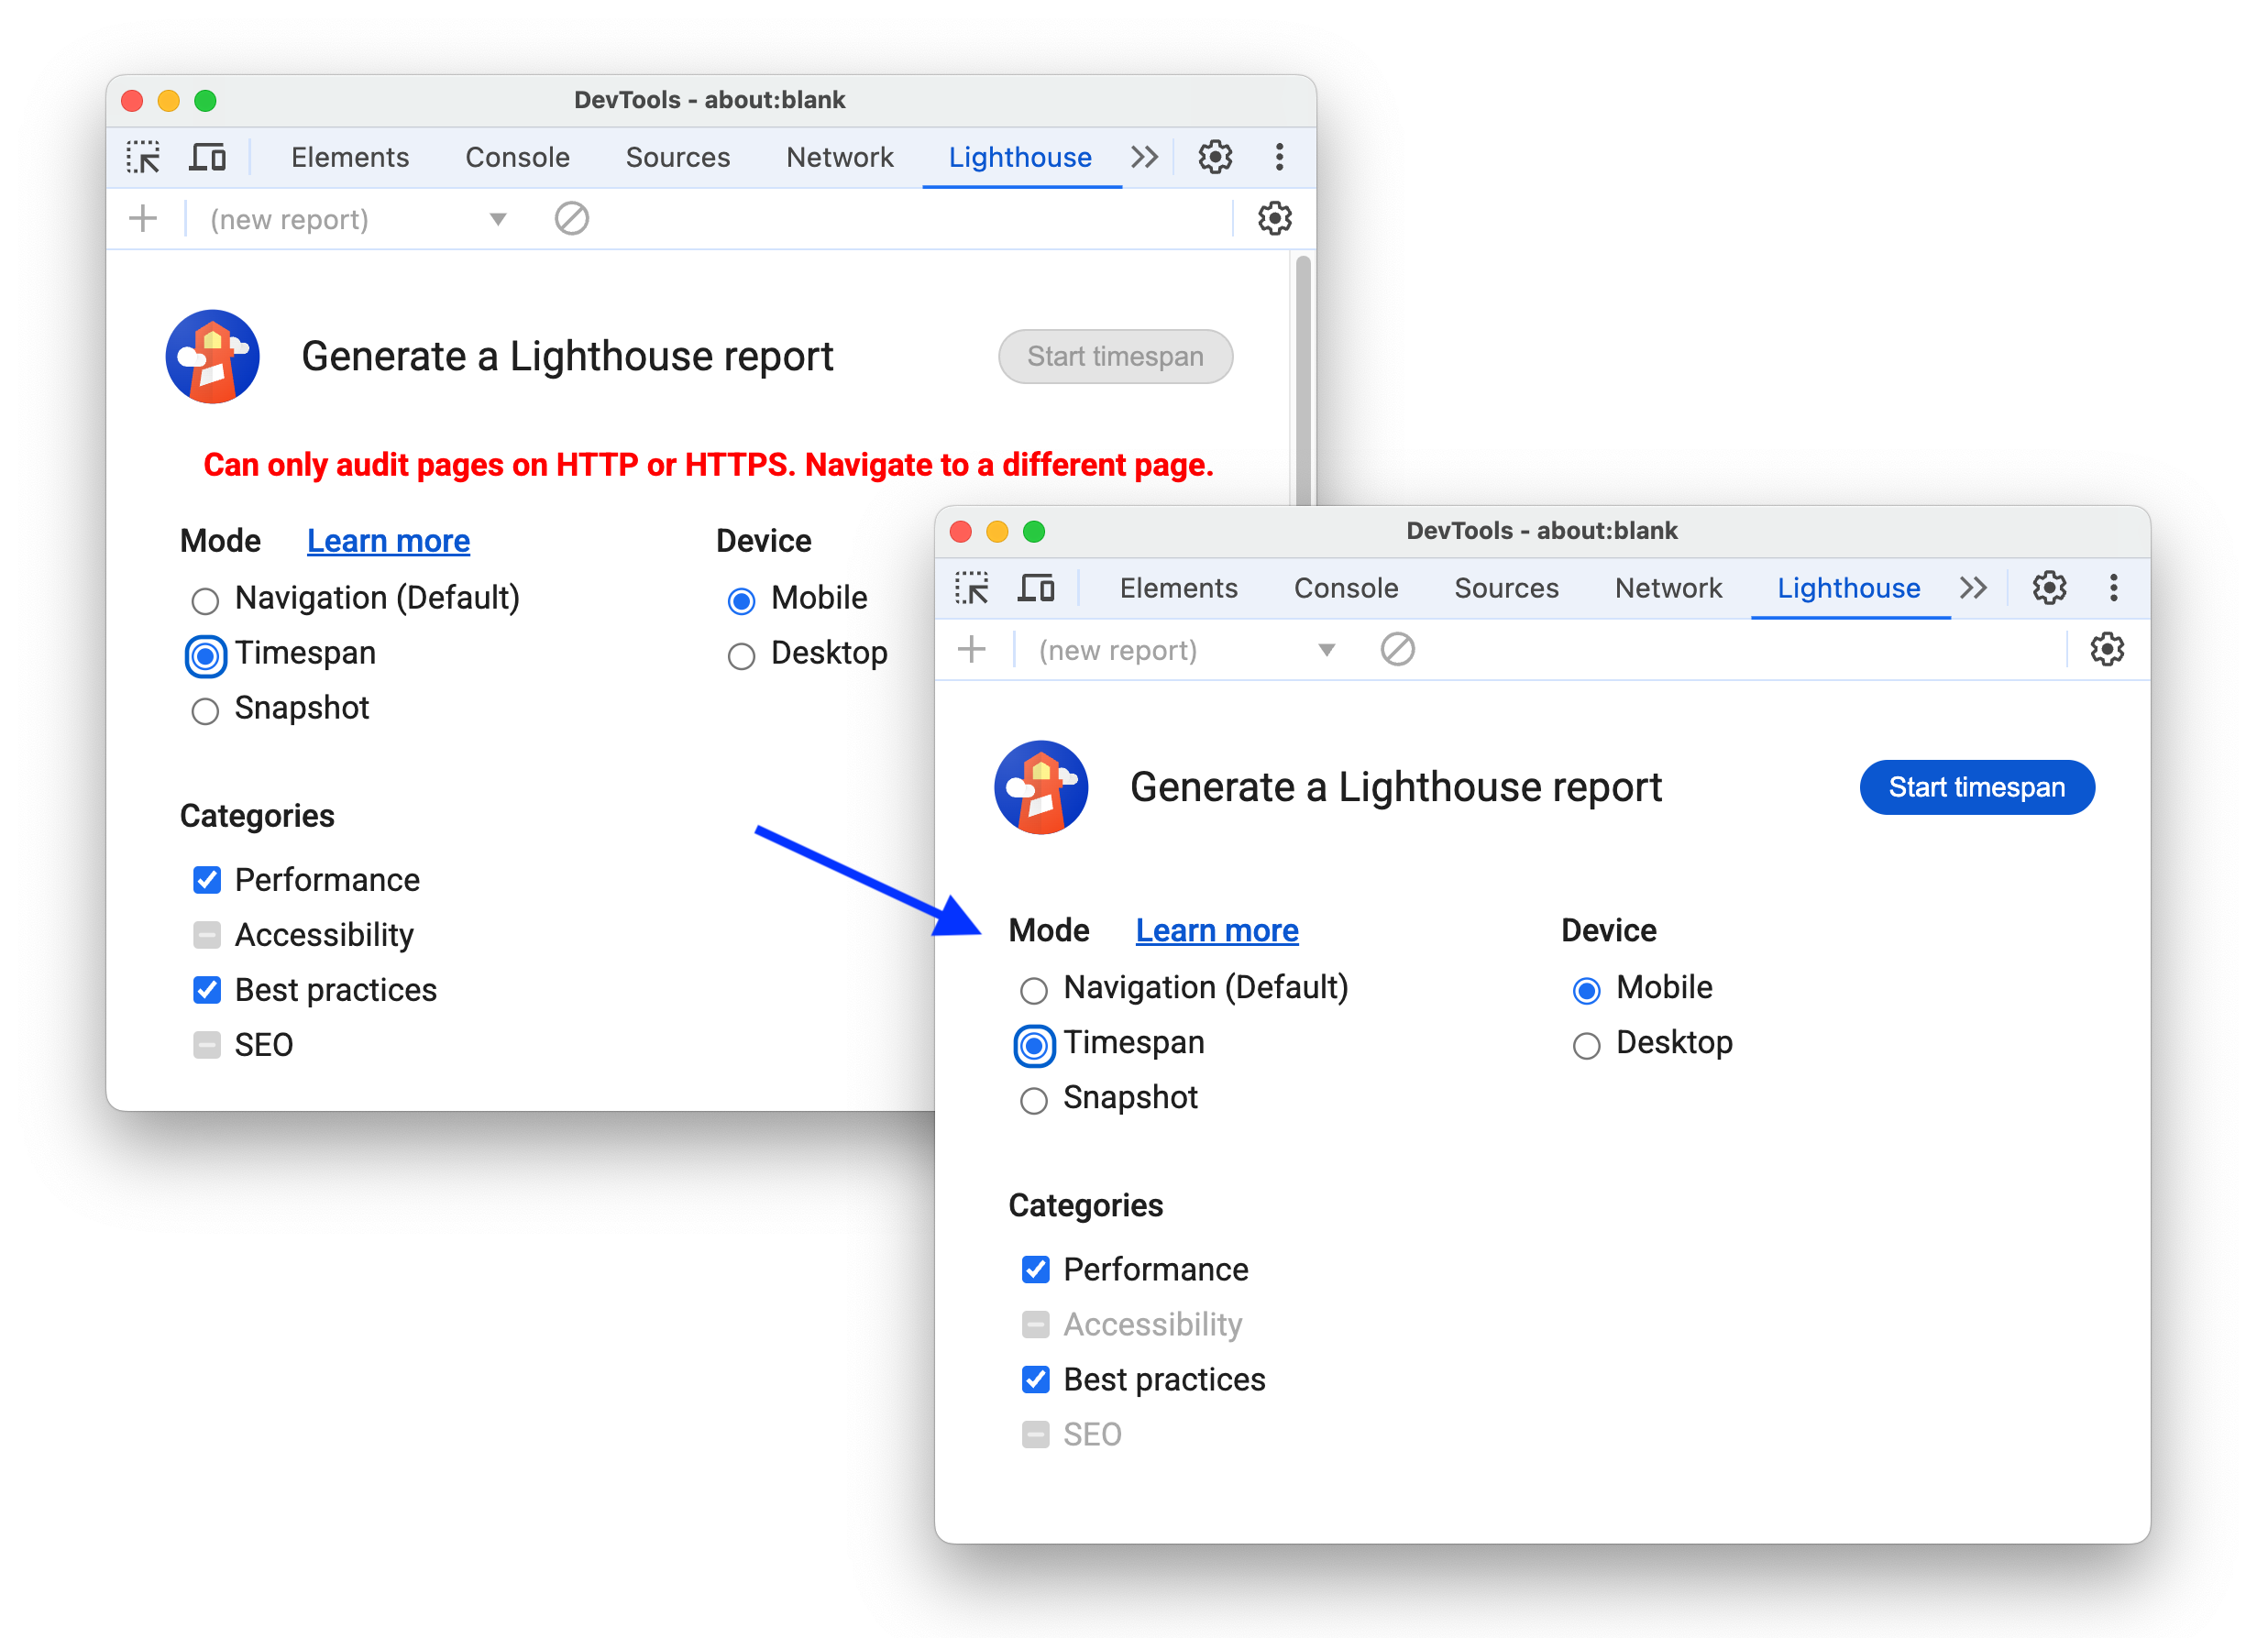Image resolution: width=2268 pixels, height=1638 pixels.
Task: Click the Start timespan button
Action: [x=1976, y=787]
